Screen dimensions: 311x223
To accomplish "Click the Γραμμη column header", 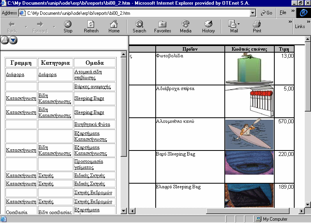I will click(x=21, y=63).
